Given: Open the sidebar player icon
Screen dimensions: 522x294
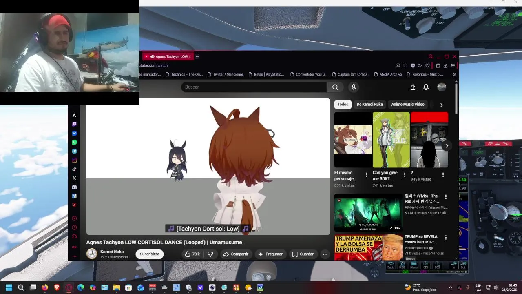Looking at the screenshot, I should point(74,218).
